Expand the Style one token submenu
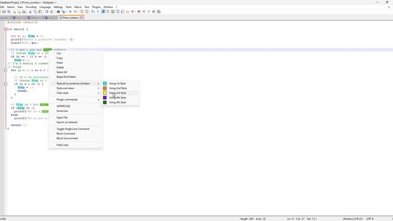 (76, 88)
